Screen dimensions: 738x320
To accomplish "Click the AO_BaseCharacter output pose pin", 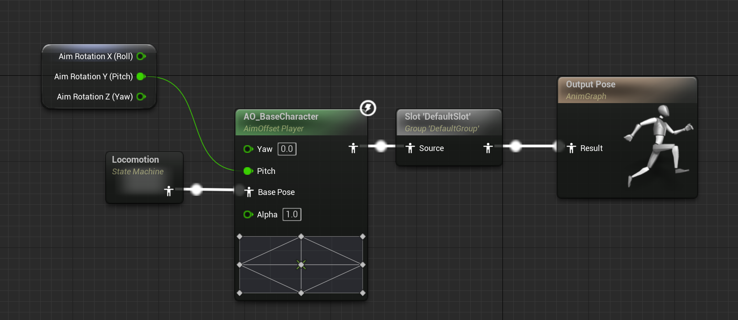I will 353,148.
